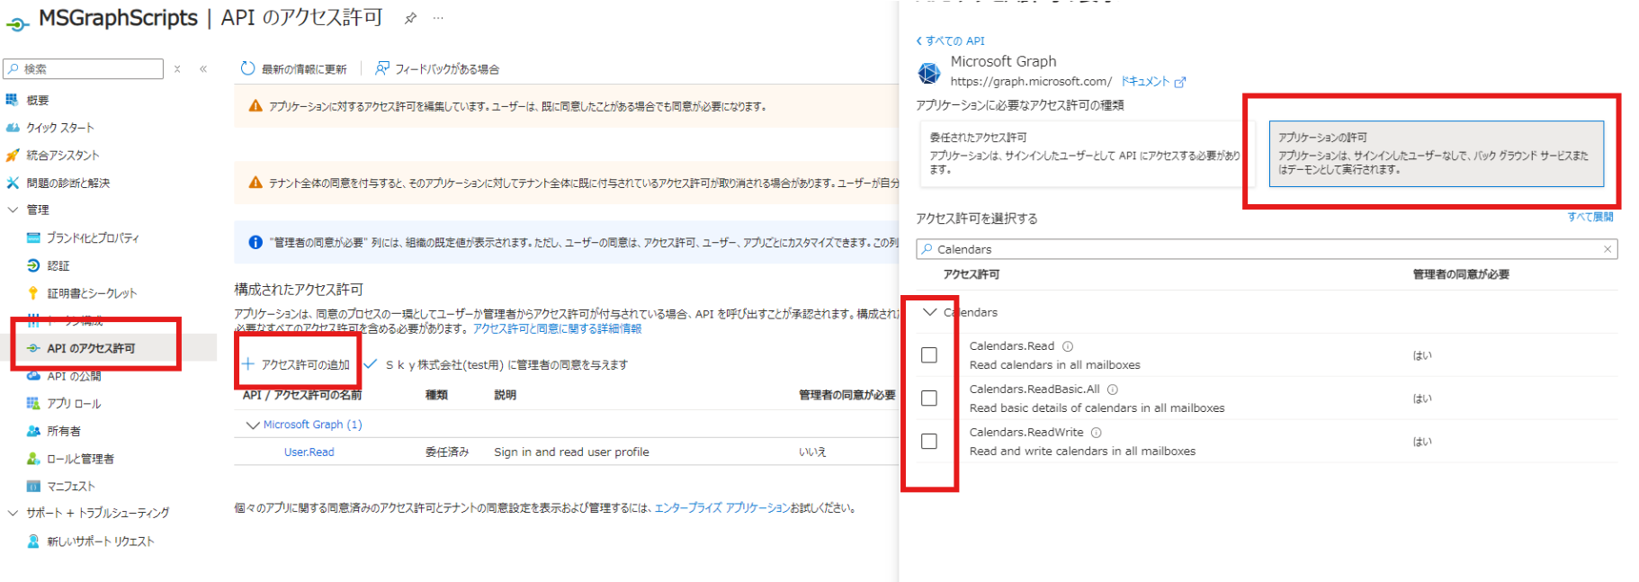Open the ellipsis menu beside the page title
Screen dimensions: 1639x582
pyautogui.click(x=438, y=18)
